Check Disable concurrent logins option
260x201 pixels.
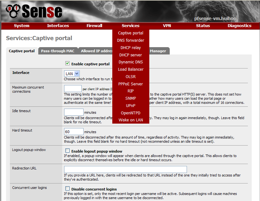[67, 189]
